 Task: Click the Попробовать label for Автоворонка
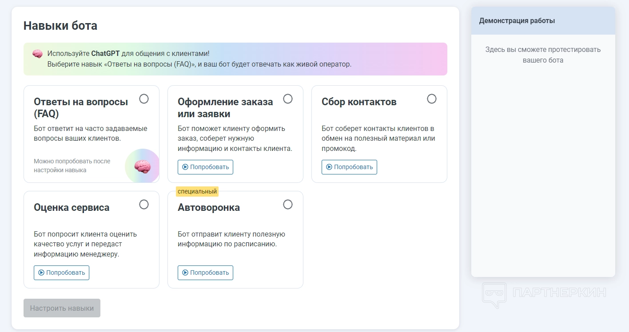[x=210, y=273]
